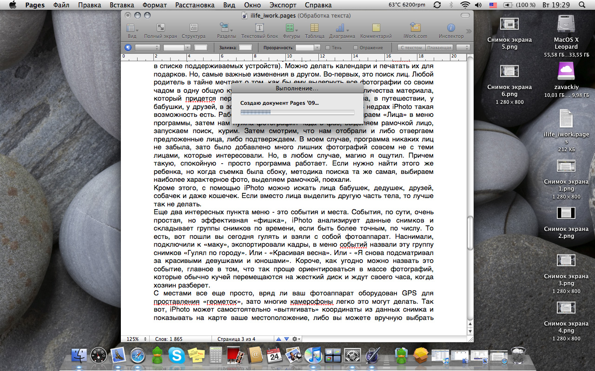Open the Расстановка menu

(x=195, y=5)
